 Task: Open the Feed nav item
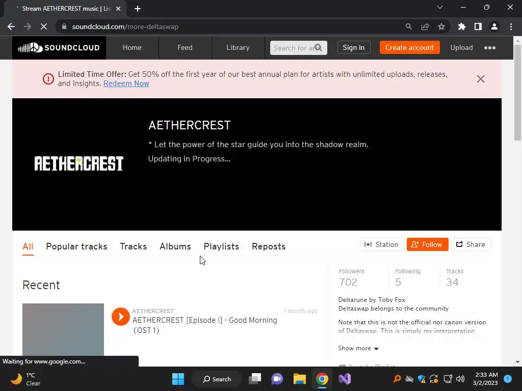[185, 47]
